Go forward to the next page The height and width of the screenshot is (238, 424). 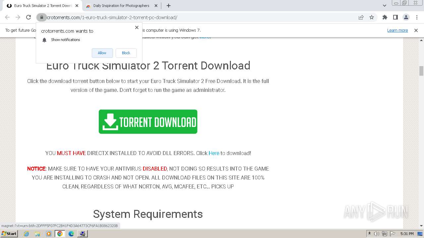[x=18, y=17]
